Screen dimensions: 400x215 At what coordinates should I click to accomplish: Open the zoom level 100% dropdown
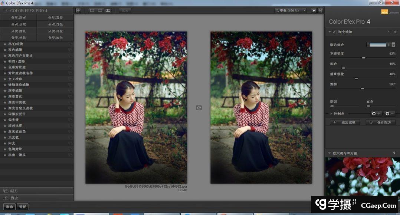click(304, 10)
